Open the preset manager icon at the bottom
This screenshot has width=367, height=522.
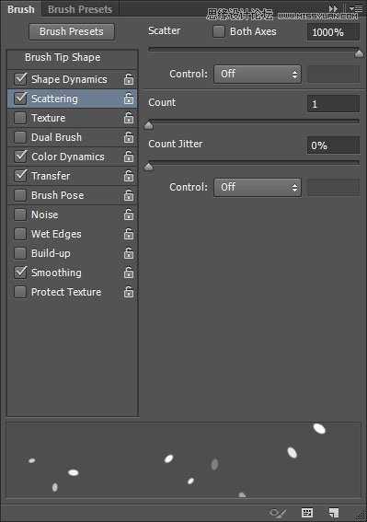[307, 513]
